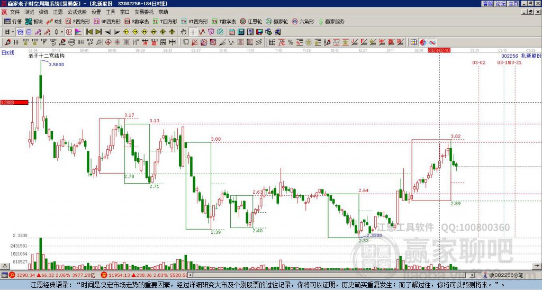The height and width of the screenshot is (290, 542).
Task: Click the horizontal scrollbar left arrow
Action: pyautogui.click(x=190, y=275)
